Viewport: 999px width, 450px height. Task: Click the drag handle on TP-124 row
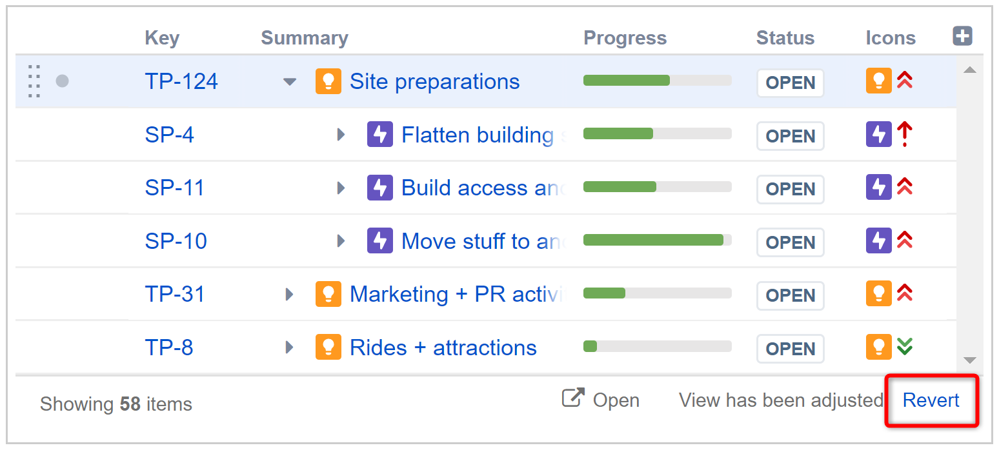pyautogui.click(x=34, y=81)
